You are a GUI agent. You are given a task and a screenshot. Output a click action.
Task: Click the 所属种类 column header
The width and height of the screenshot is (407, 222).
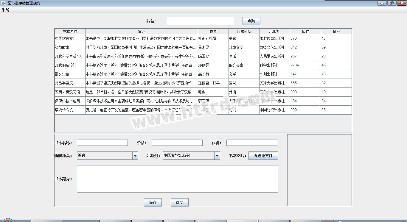click(244, 32)
